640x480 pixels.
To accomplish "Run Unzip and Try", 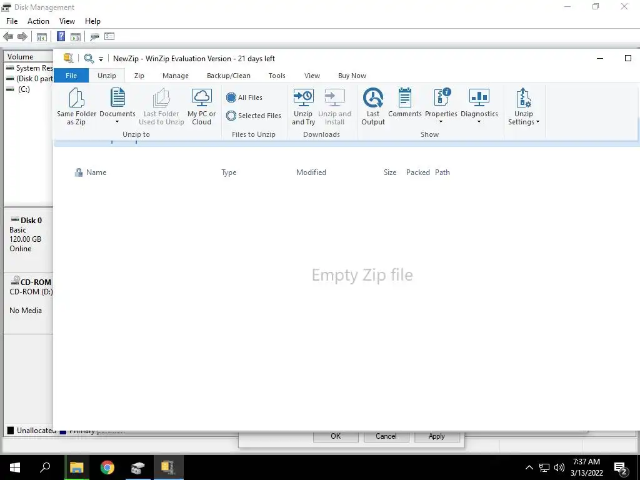I will tap(303, 107).
